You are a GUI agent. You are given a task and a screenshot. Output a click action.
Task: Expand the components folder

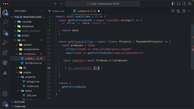click(28, 49)
